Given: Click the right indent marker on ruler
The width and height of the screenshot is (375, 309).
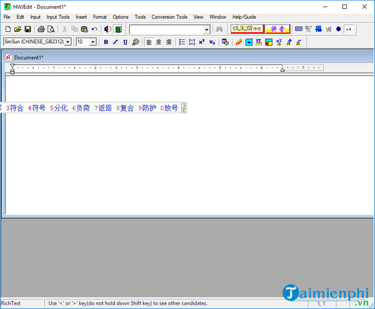Looking at the screenshot, I should coord(282,69).
